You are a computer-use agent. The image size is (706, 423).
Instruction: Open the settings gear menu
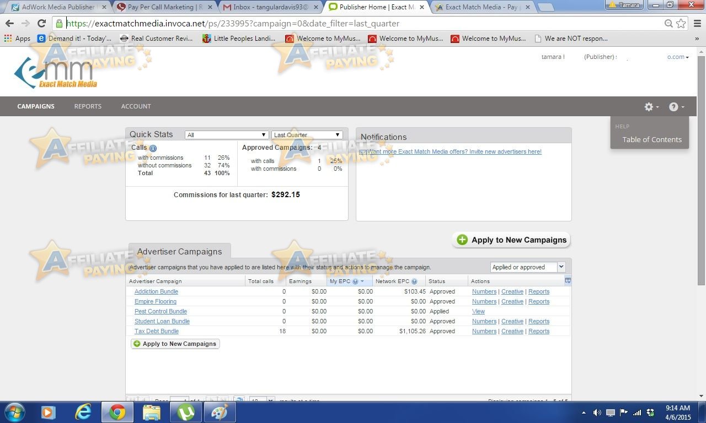point(651,107)
